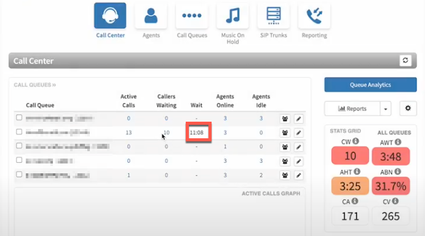Click the AWT value 3:48 tile
This screenshot has height=236, width=425.
(x=391, y=156)
